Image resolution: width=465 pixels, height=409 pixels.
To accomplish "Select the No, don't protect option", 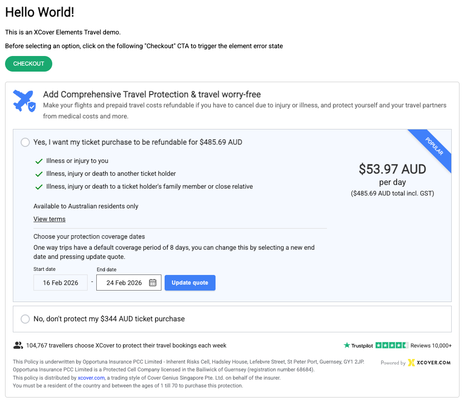I will [26, 319].
